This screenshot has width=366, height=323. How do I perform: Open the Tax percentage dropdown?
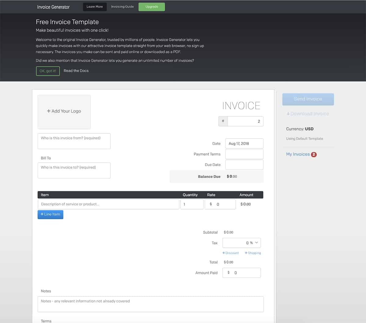pos(242,243)
